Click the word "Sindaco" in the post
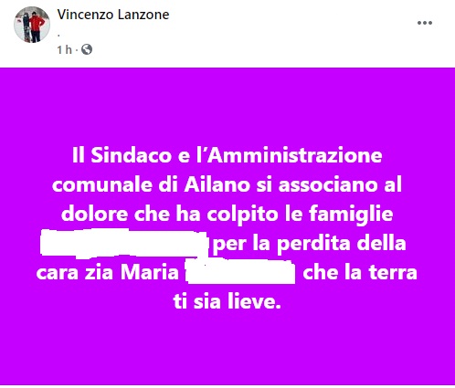 tap(132, 155)
